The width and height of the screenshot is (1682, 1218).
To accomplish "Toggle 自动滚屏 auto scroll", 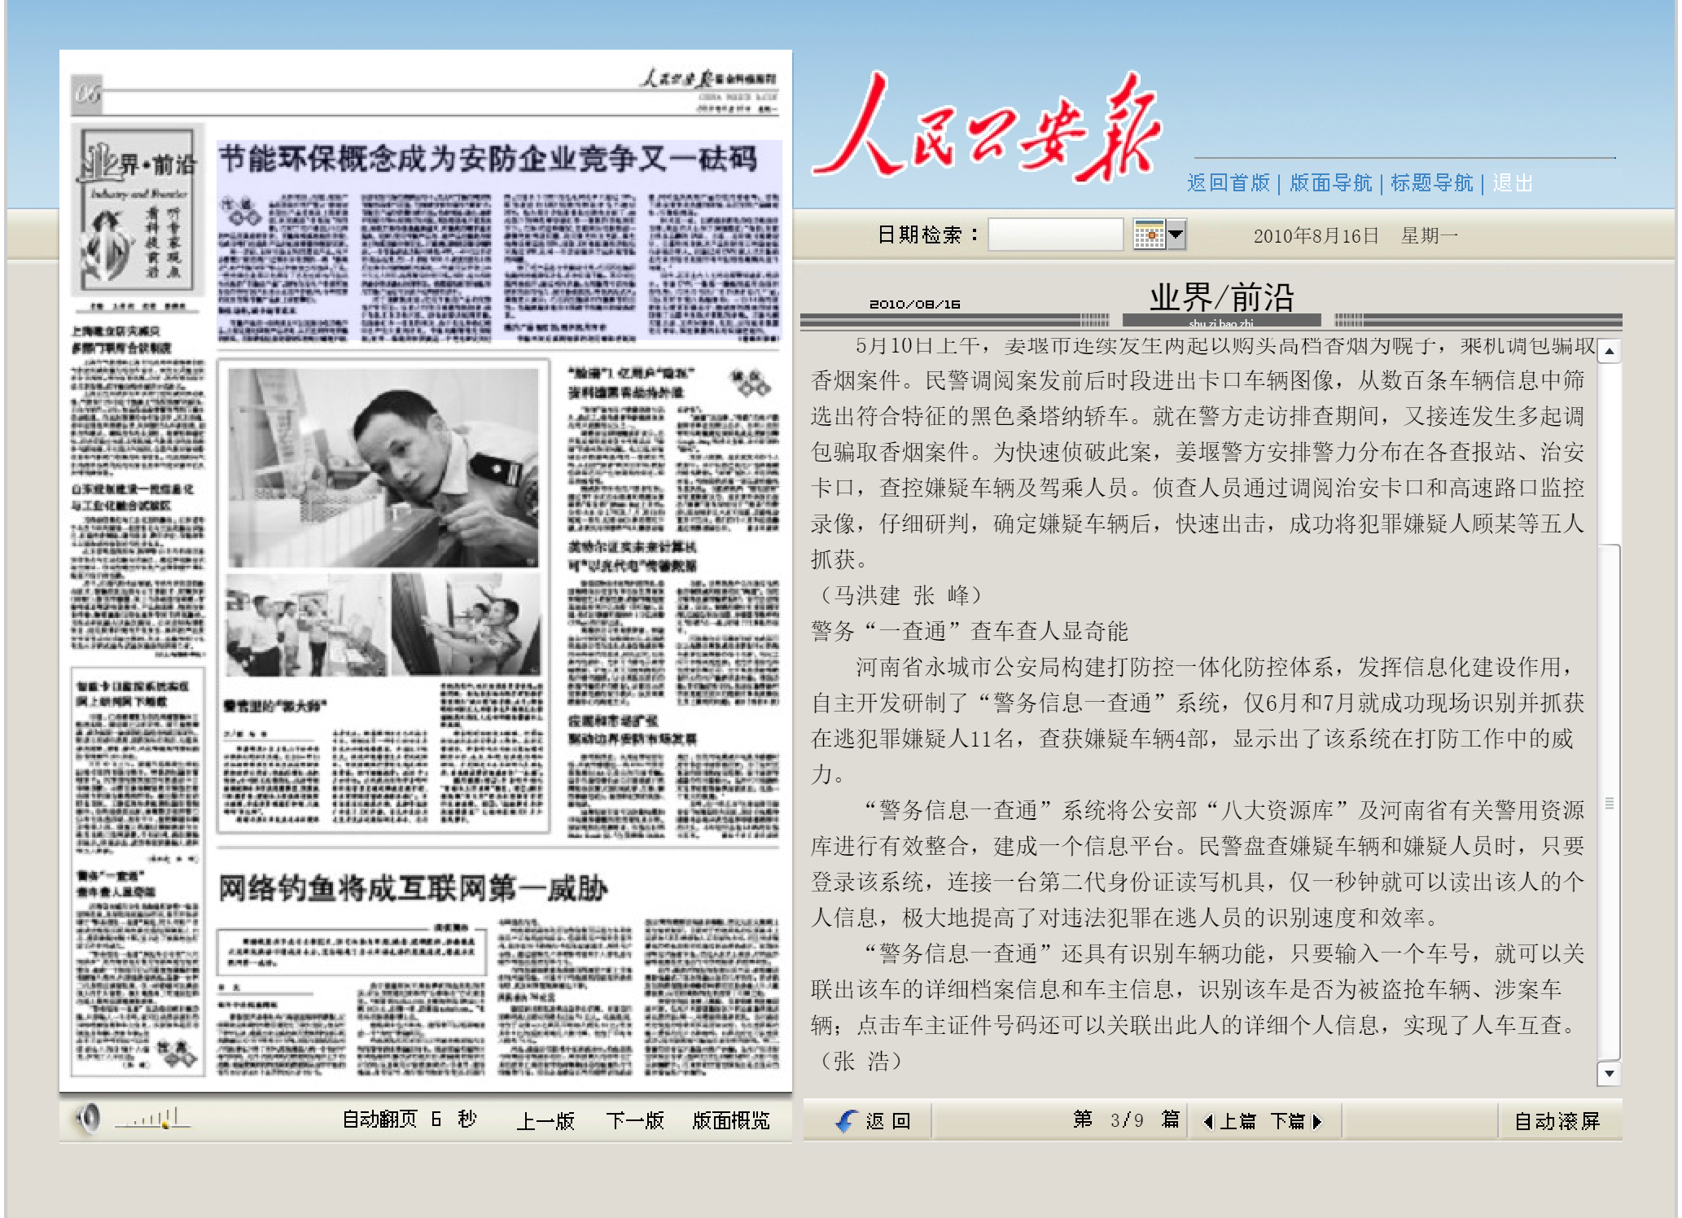I will coord(1557,1121).
